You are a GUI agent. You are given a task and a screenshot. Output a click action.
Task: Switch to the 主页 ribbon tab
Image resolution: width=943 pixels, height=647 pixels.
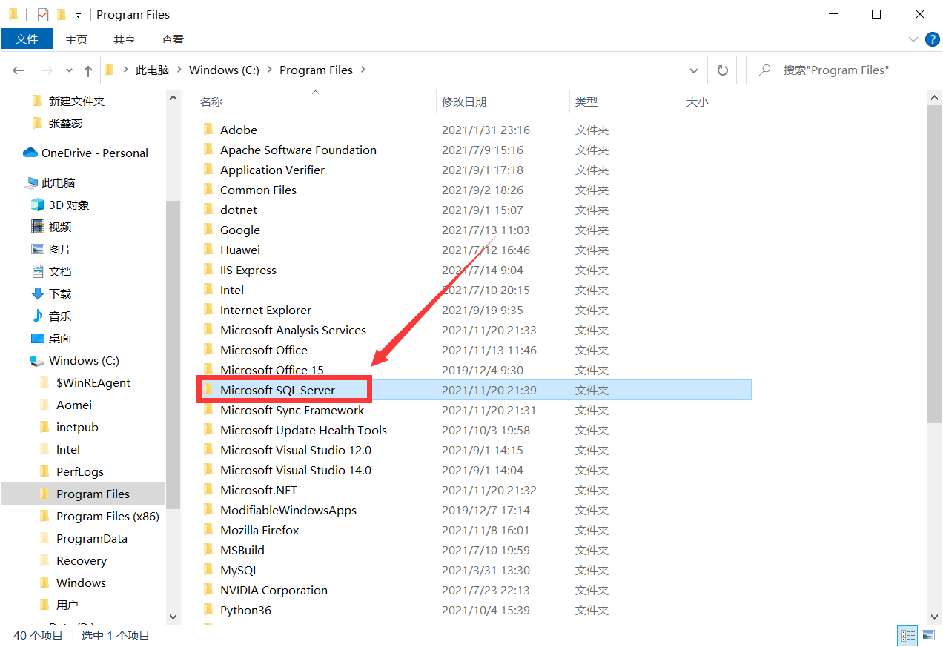click(76, 39)
